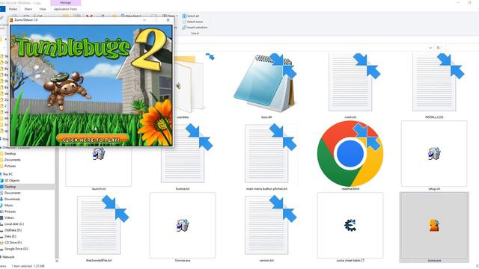Click the Select all ribbon icon
This screenshot has width=479, height=269.
tap(184, 16)
